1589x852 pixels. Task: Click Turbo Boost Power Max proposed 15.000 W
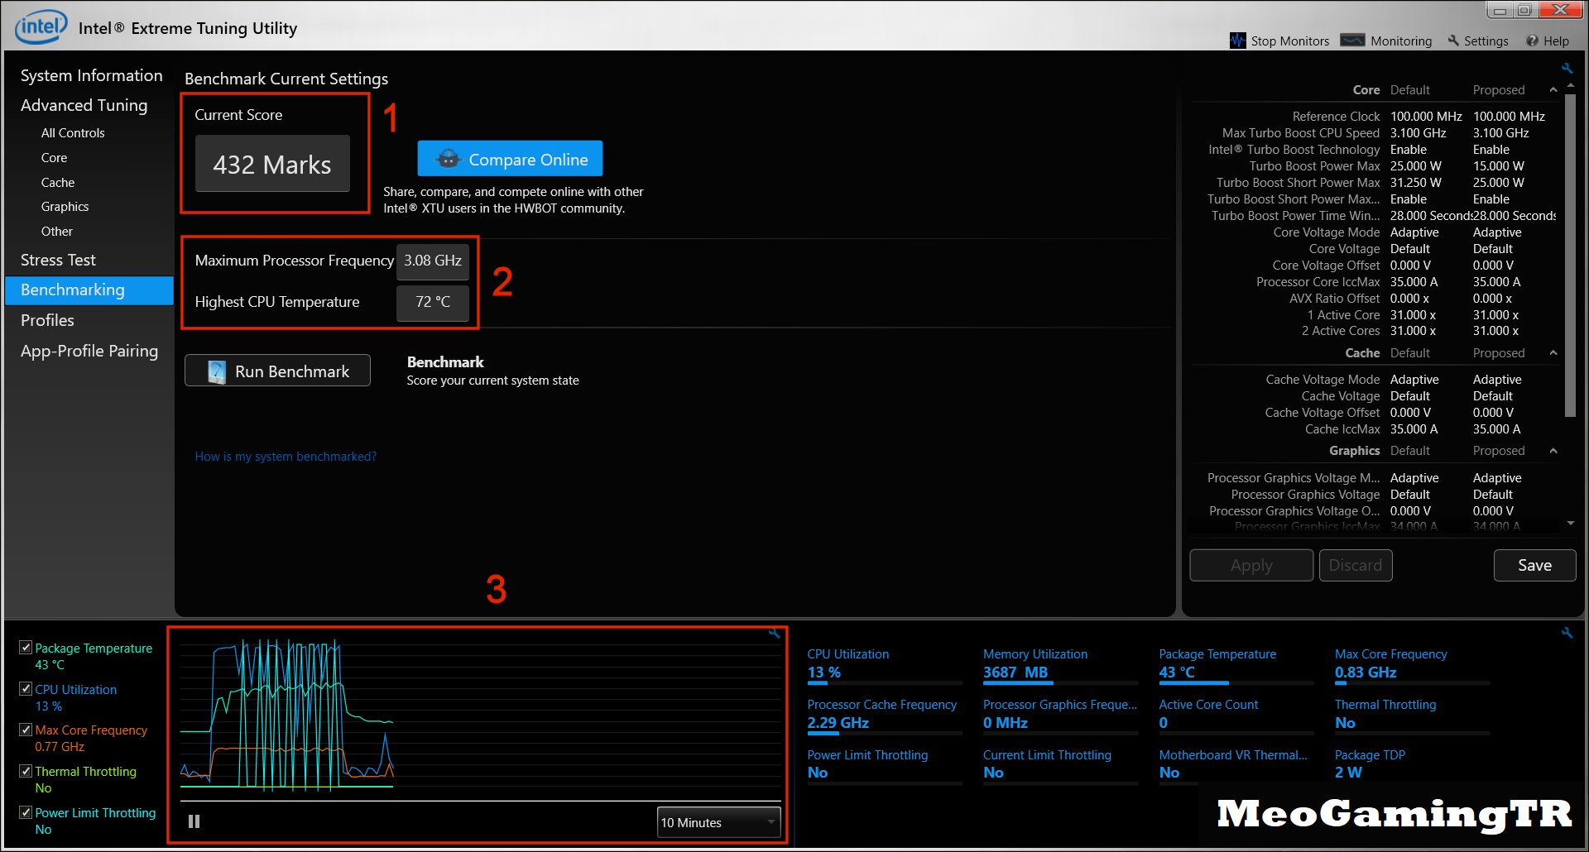click(x=1499, y=166)
